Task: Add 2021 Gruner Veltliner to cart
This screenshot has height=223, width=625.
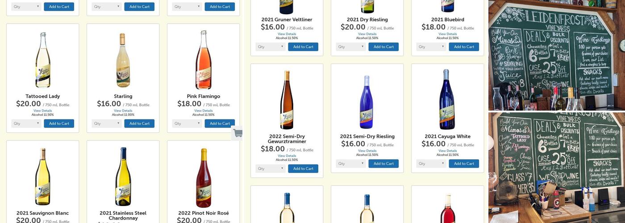Action: pyautogui.click(x=303, y=47)
